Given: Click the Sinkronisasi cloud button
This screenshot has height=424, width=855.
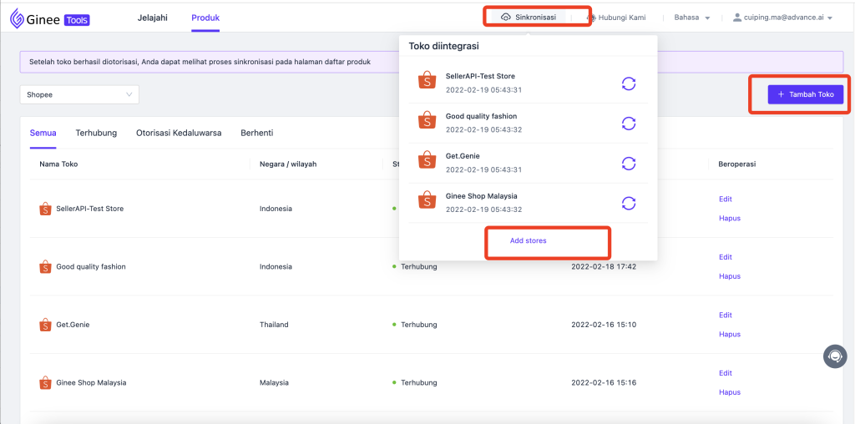Looking at the screenshot, I should [529, 18].
